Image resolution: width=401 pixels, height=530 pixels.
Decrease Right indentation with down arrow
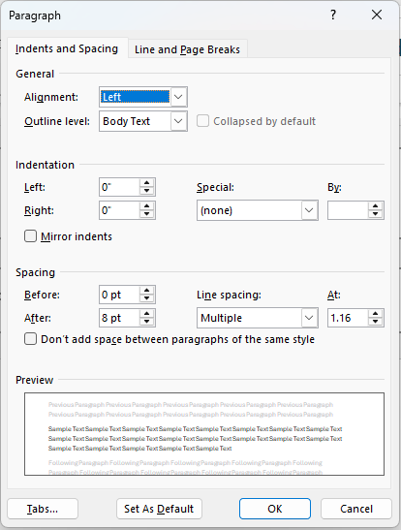pos(146,214)
